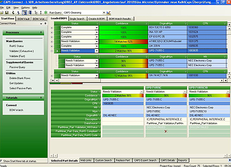Image resolution: width=231 pixels, height=167 pixels.
Task: Expand the INA 101 HP row
Action: click(x=52, y=32)
